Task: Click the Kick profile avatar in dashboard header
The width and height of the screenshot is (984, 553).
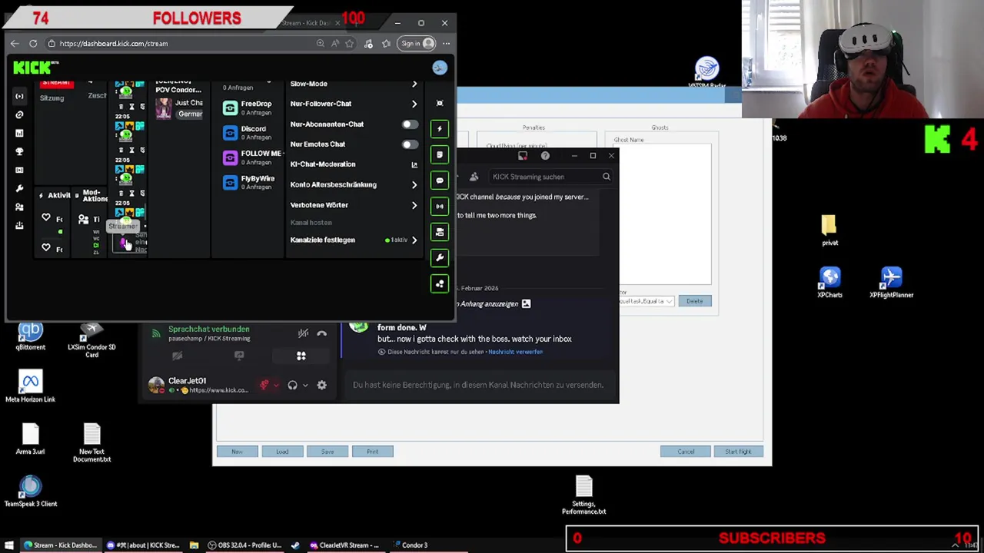Action: tap(440, 68)
